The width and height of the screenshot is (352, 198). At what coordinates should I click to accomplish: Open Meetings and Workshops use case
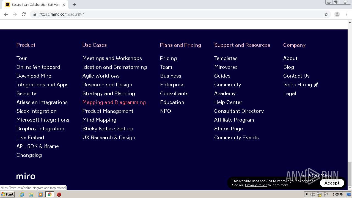click(x=112, y=58)
